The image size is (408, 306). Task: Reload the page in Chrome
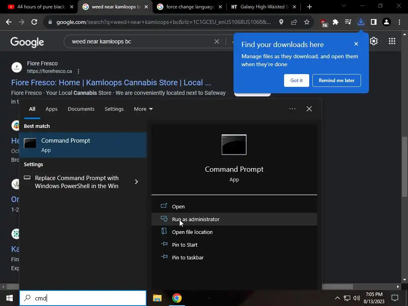pos(34,22)
